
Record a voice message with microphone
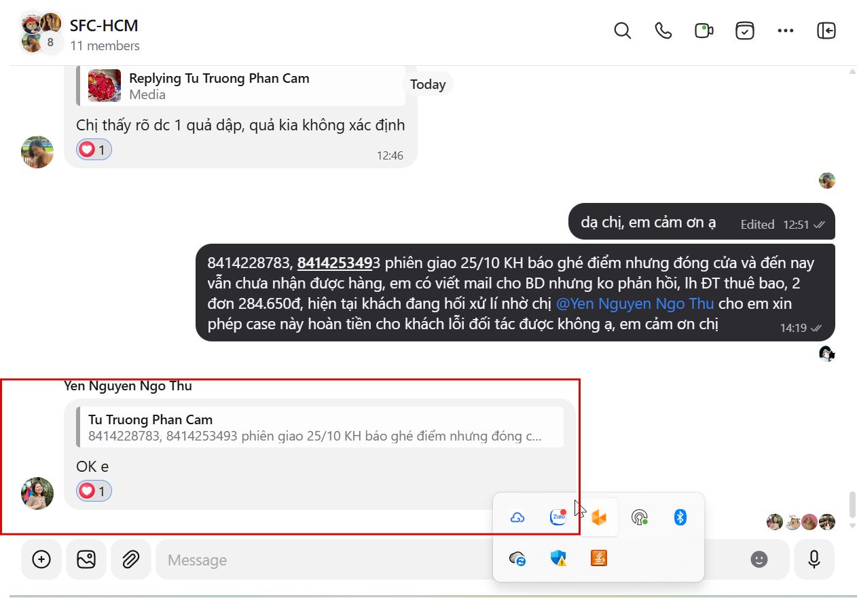coord(814,559)
